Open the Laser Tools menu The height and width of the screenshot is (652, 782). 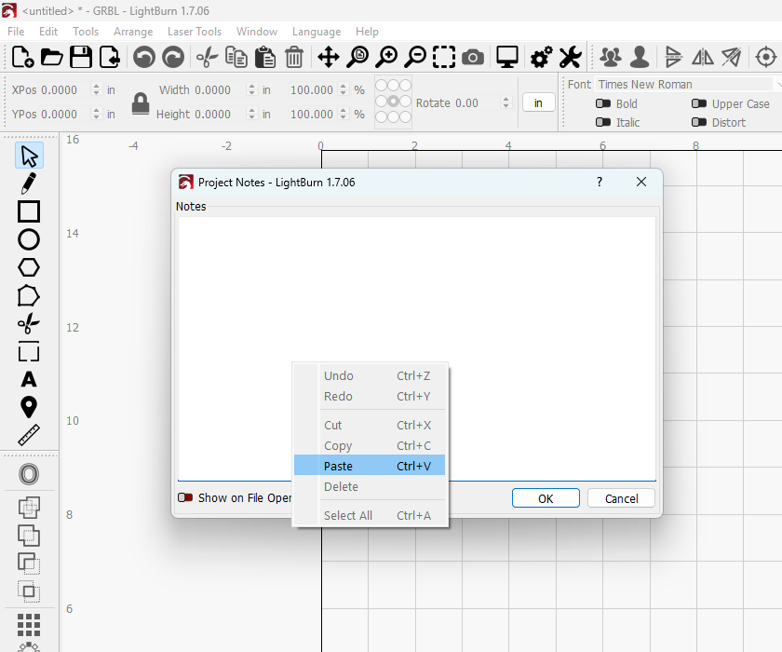pos(195,32)
